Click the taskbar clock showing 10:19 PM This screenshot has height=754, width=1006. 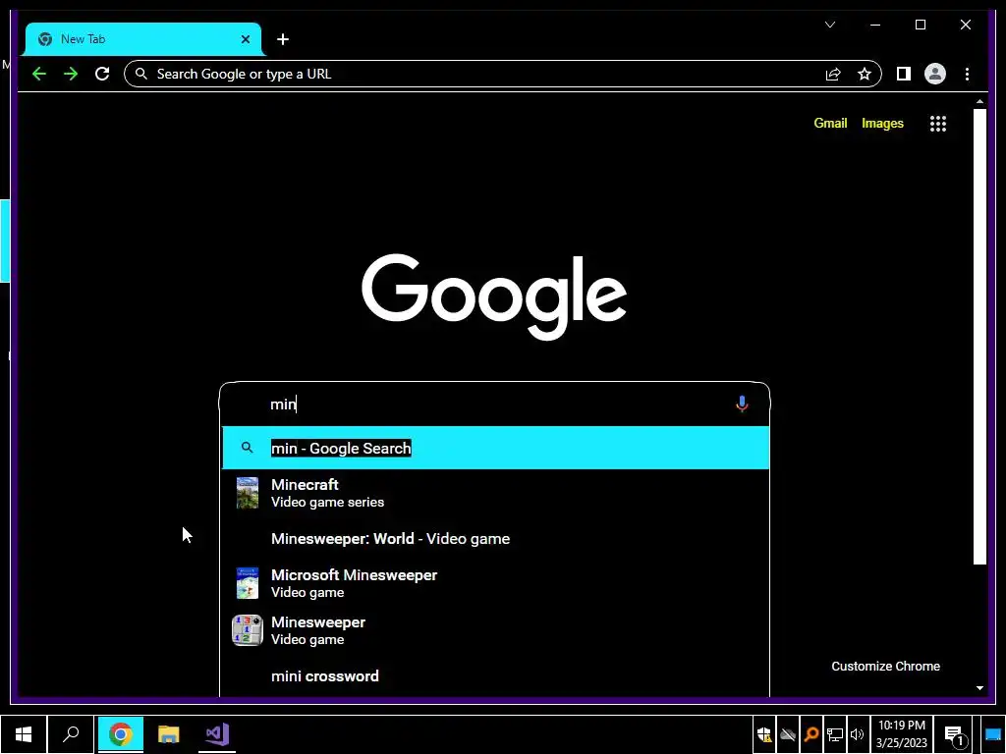(x=902, y=734)
